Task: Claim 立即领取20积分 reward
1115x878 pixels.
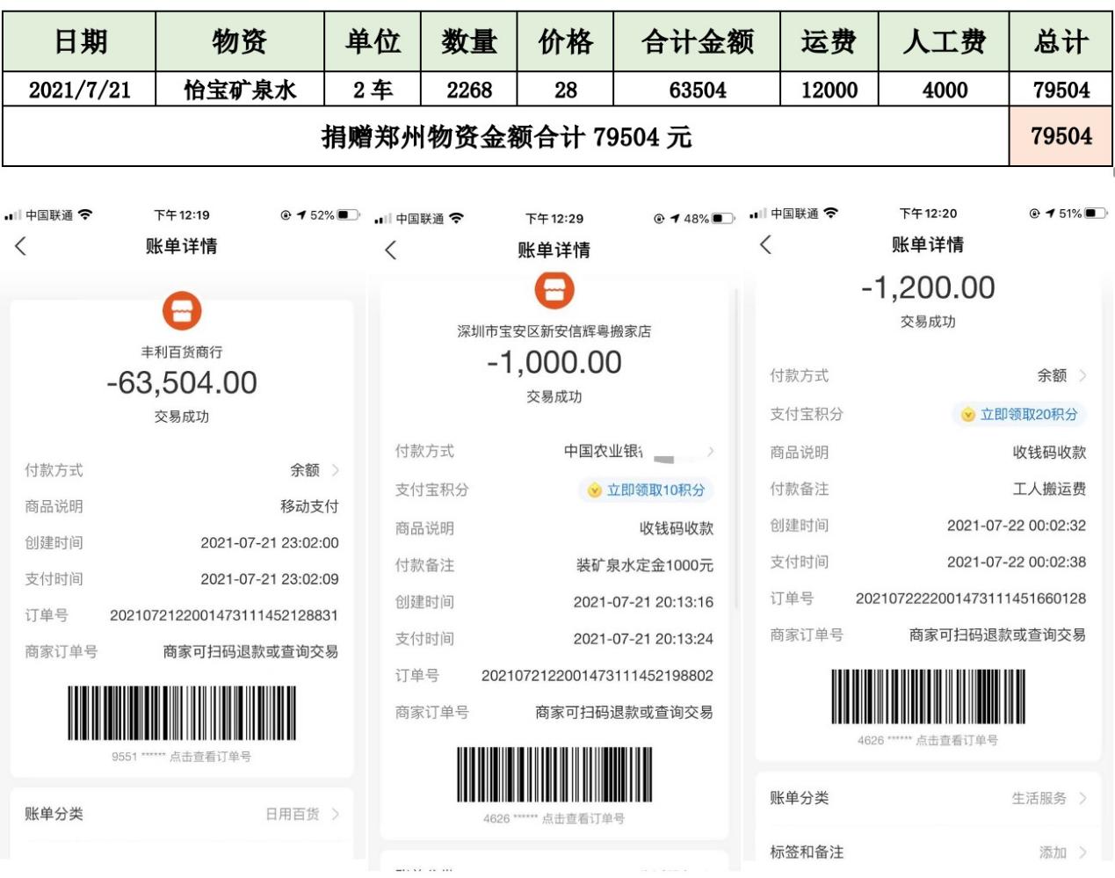Action: pos(1019,415)
